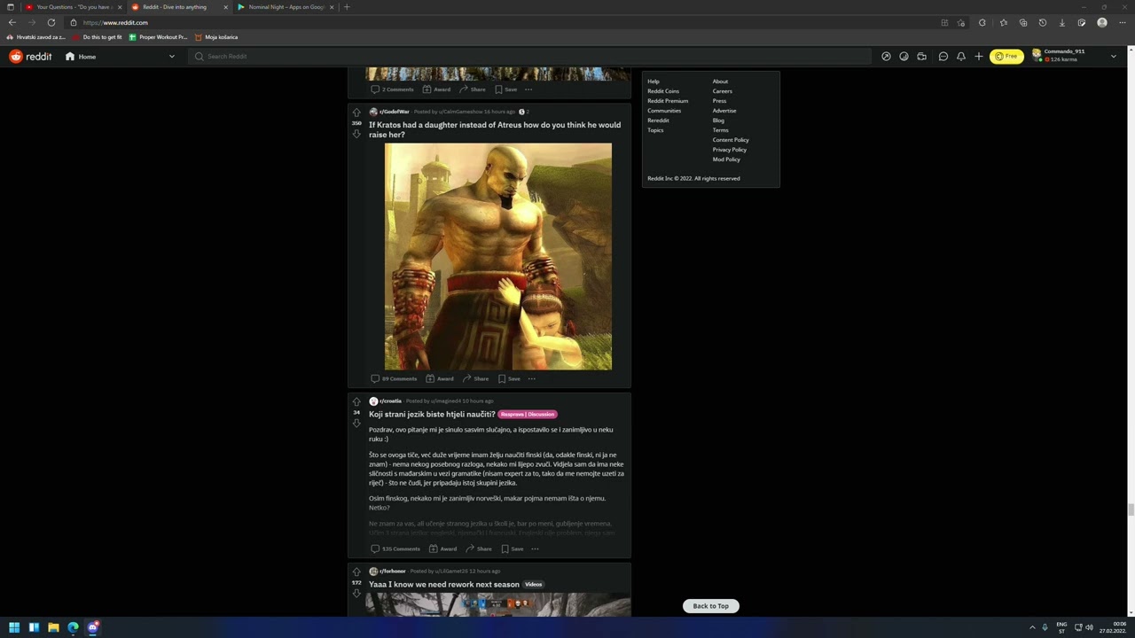Open Microsoft Edge from the taskbar

[73, 627]
